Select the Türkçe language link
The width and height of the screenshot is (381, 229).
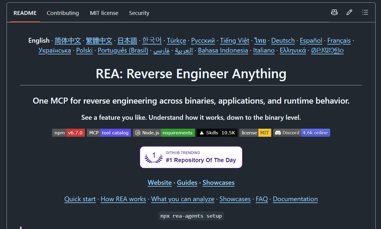(x=176, y=41)
